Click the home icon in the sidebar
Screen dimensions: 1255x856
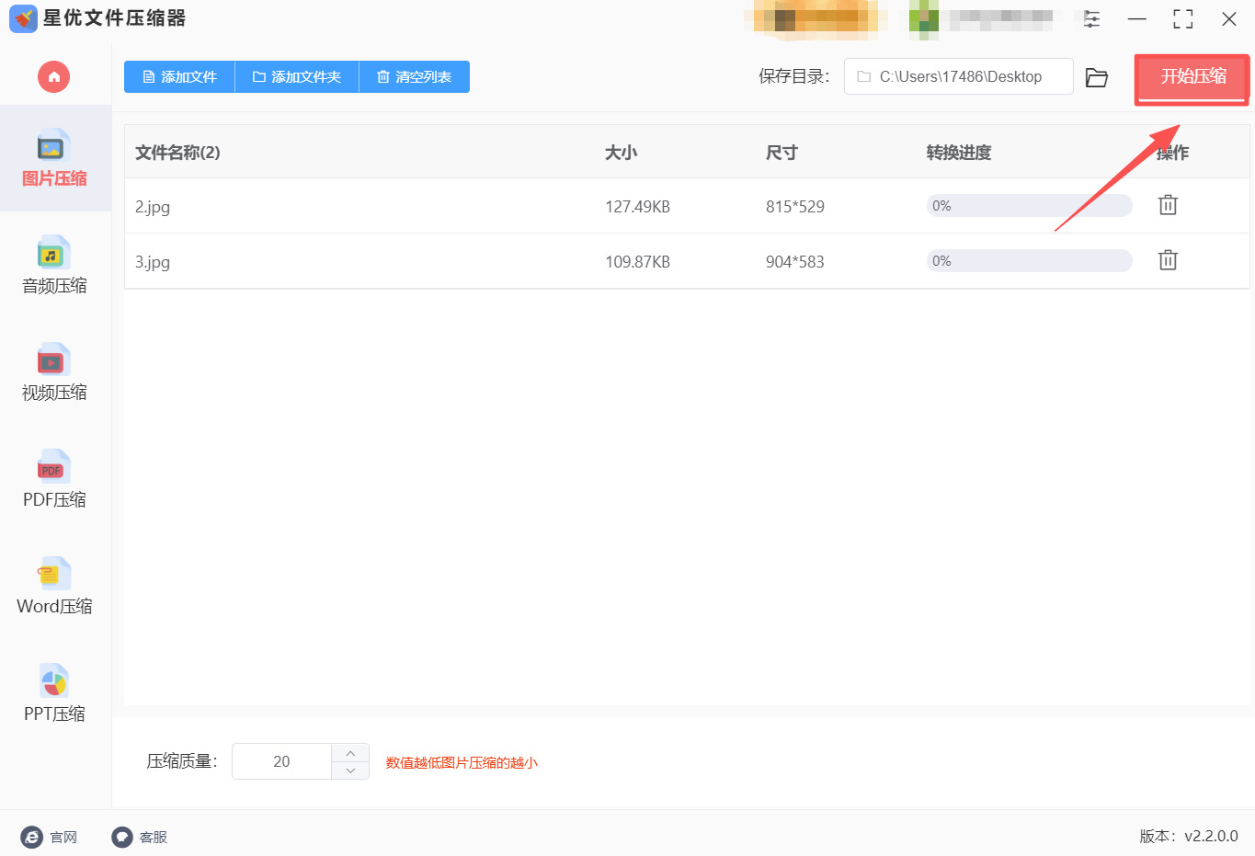[53, 76]
